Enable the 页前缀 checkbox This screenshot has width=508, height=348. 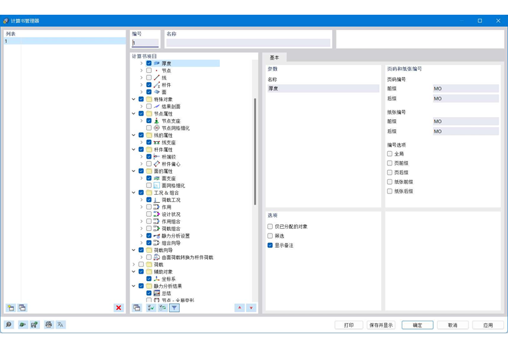coord(390,163)
